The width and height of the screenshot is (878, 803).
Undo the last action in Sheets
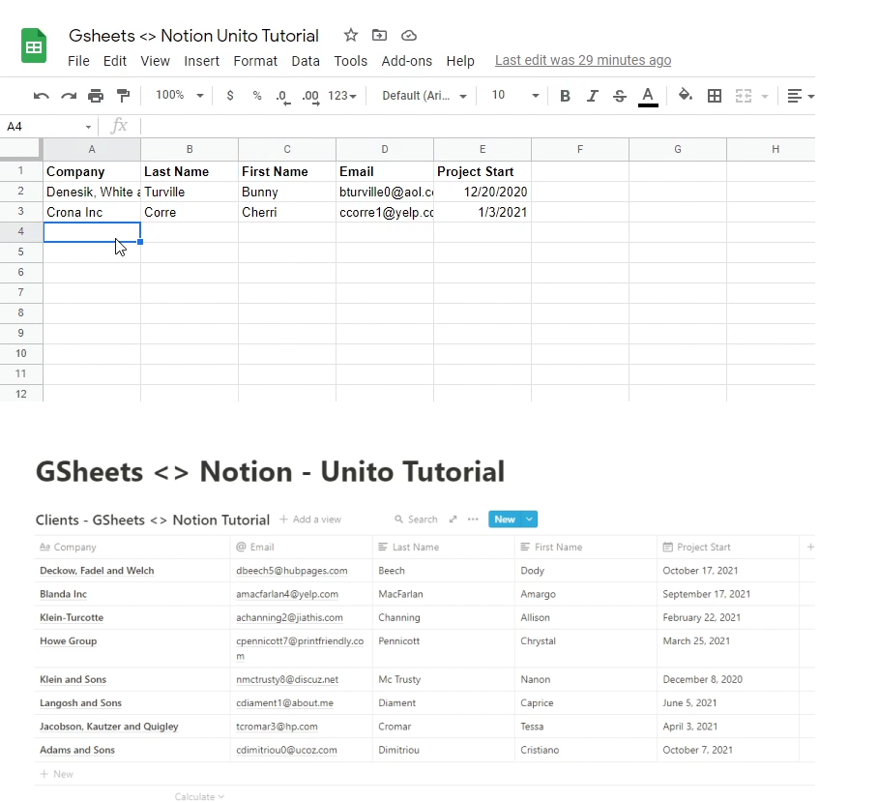[41, 96]
